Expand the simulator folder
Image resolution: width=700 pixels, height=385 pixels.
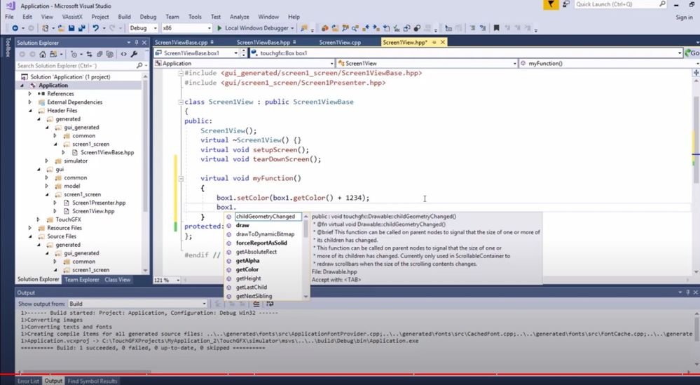click(46, 161)
